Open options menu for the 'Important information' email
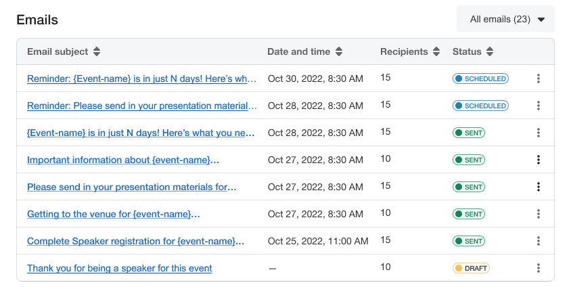The height and width of the screenshot is (287, 571). pos(539,160)
